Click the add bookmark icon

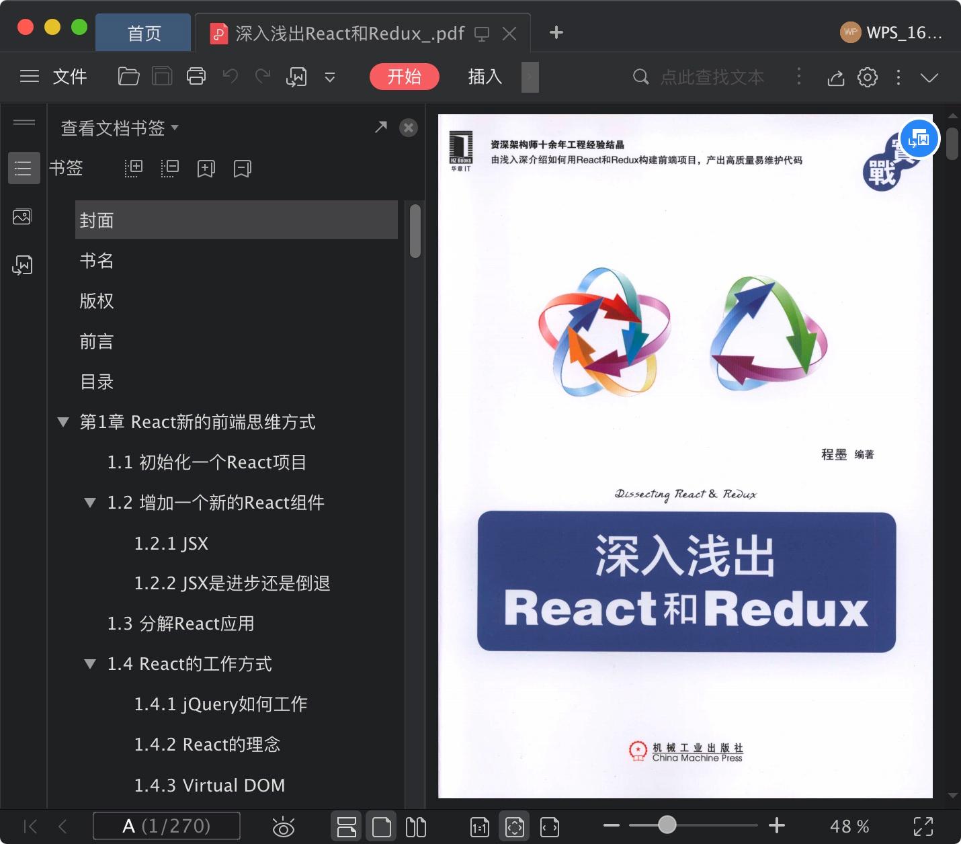pyautogui.click(x=206, y=169)
